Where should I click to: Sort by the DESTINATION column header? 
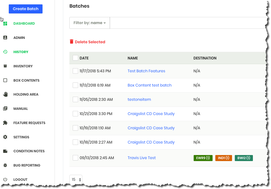tap(205, 58)
